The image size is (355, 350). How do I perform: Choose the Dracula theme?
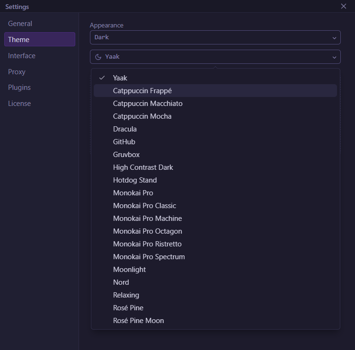[125, 129]
